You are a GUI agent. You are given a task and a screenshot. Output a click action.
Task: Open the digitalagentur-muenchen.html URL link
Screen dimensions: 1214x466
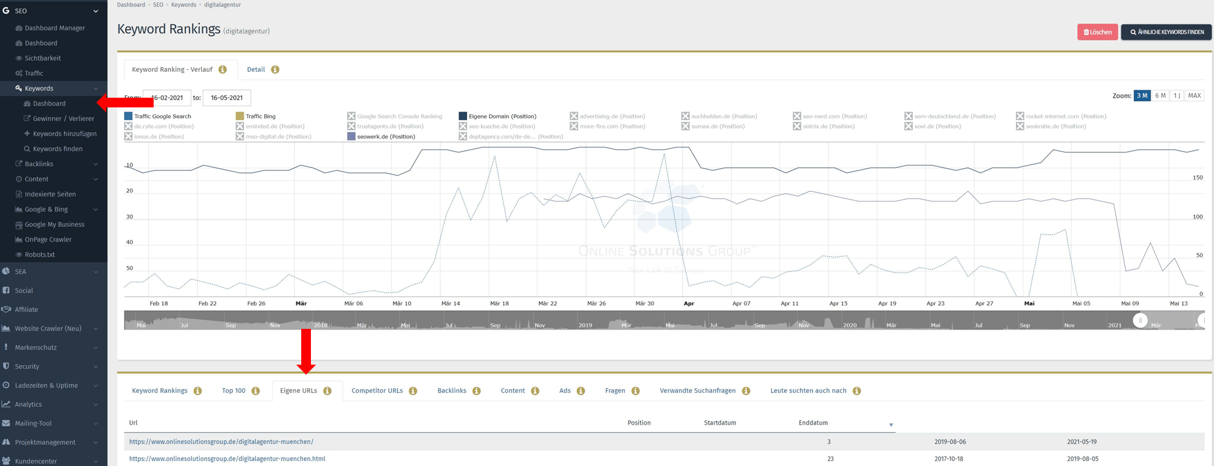pos(227,459)
